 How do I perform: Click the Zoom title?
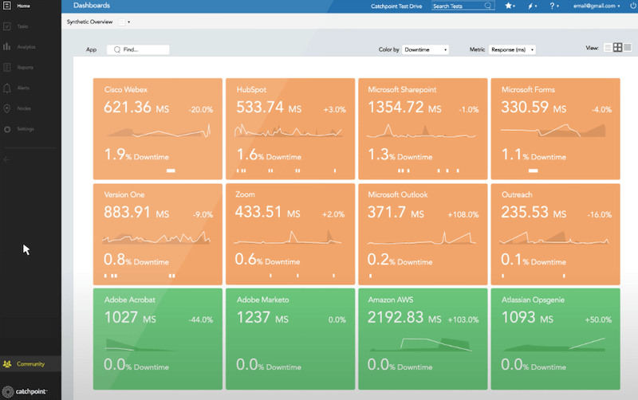245,194
